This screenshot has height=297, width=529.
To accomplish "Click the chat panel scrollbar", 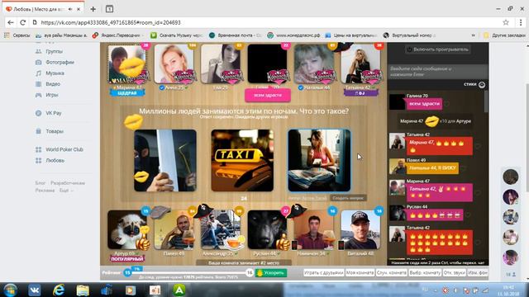I will (486, 101).
